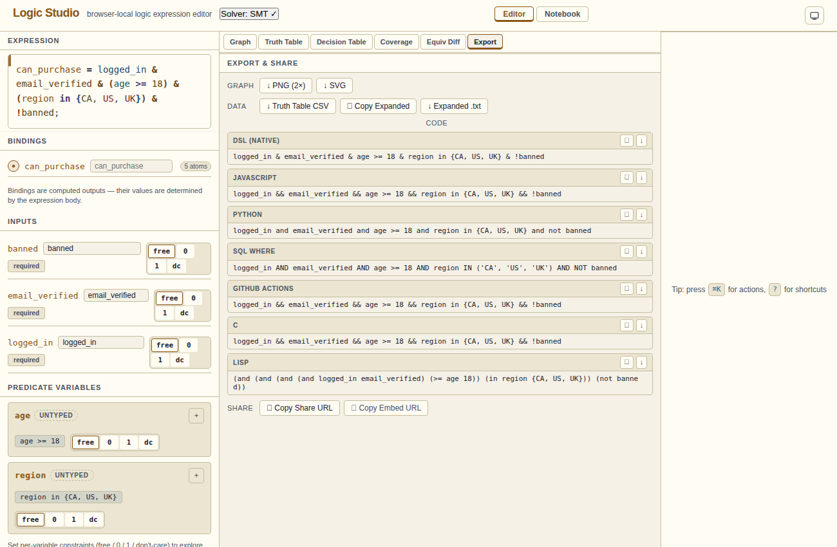Copy the C code snippet

click(626, 326)
